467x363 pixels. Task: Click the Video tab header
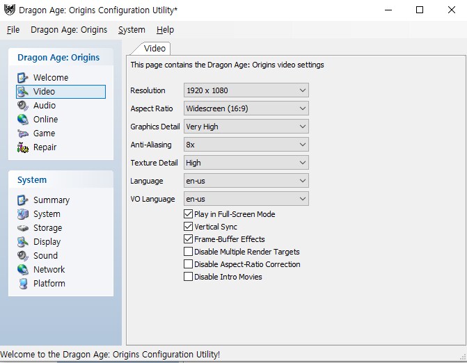[155, 48]
